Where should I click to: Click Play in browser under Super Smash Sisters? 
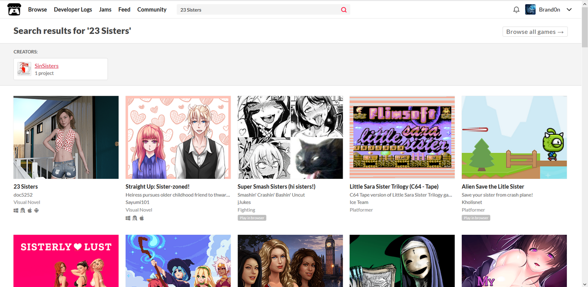[x=252, y=218]
